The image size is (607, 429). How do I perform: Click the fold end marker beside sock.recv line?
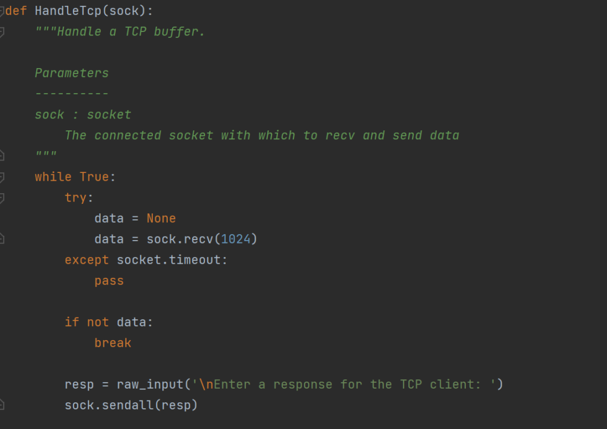(2, 239)
